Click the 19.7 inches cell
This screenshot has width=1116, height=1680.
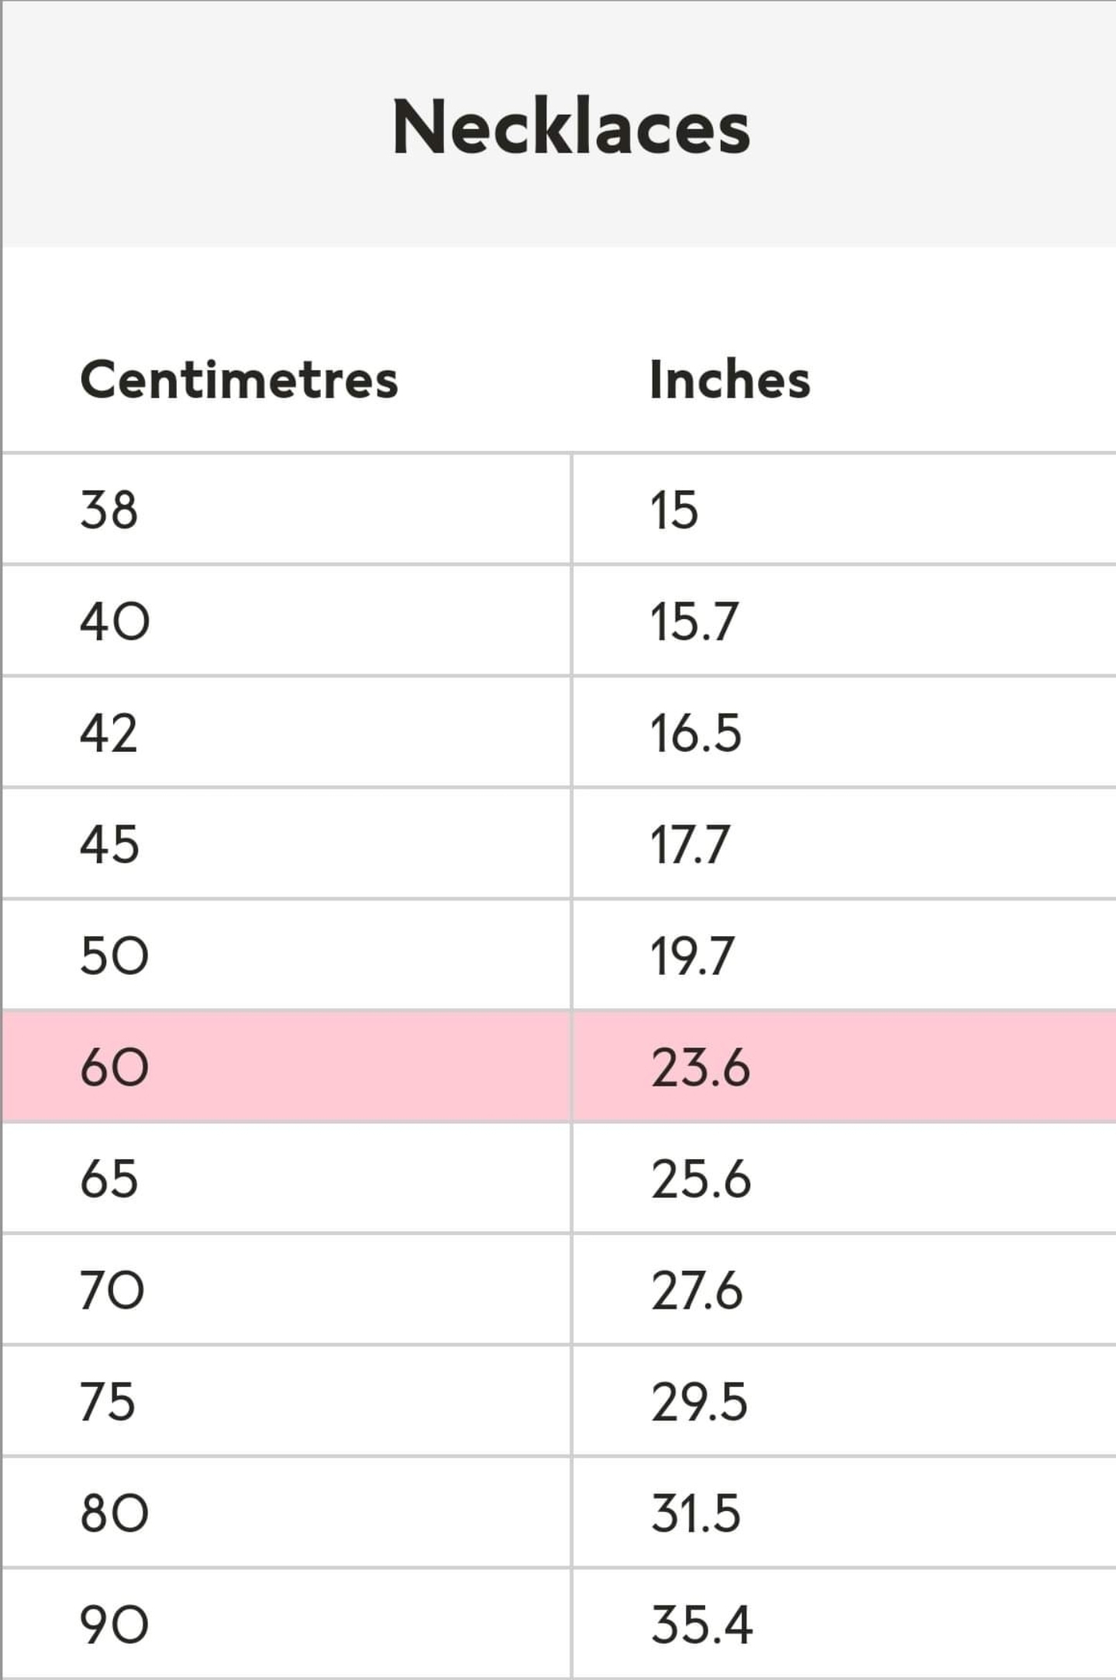(691, 956)
